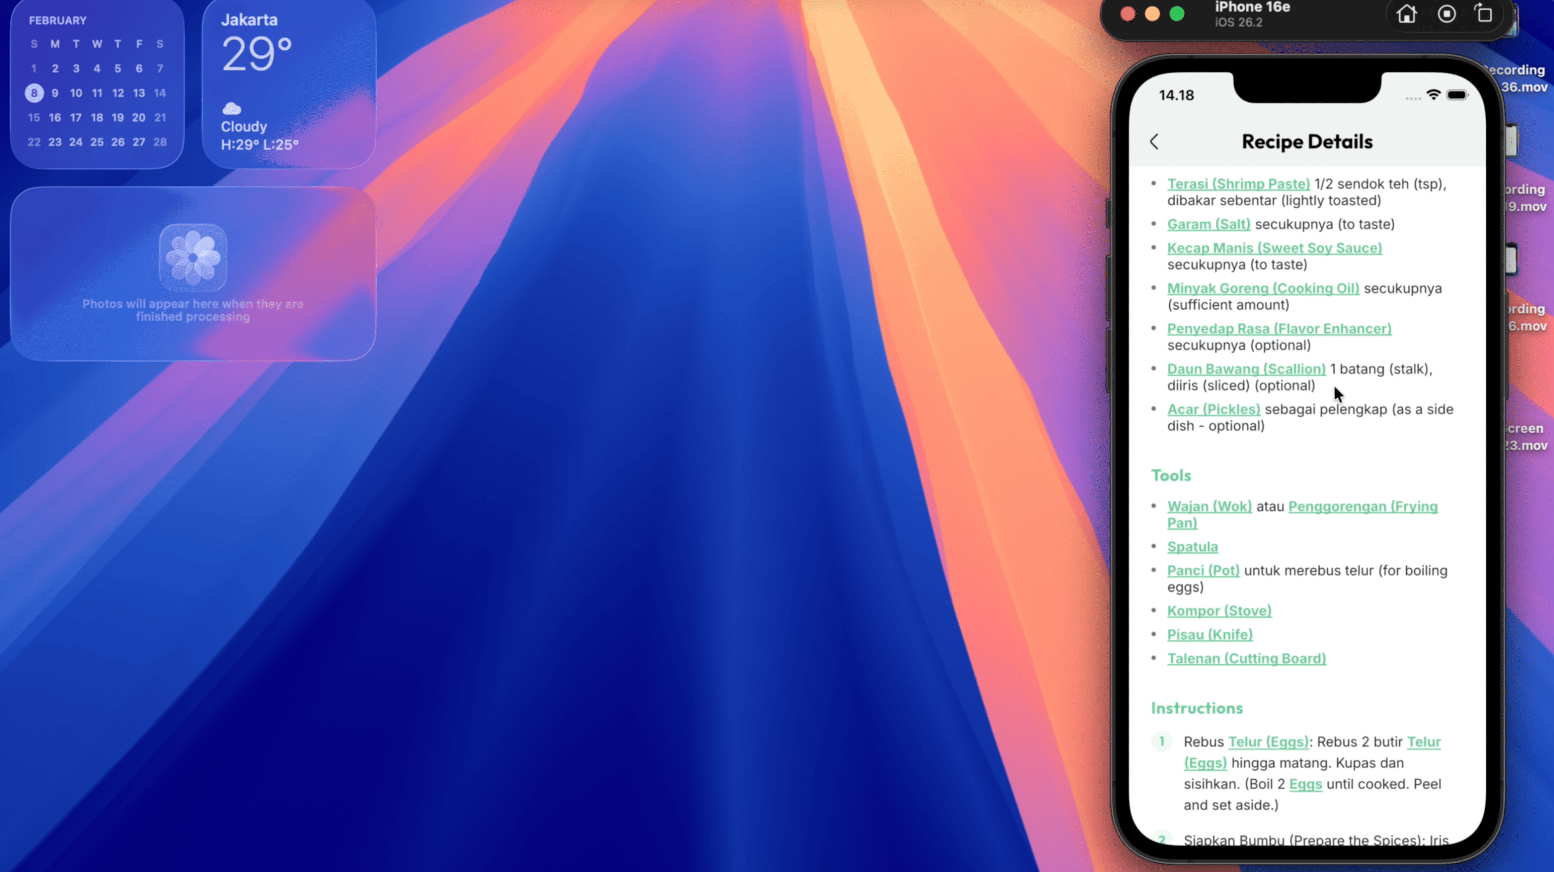The width and height of the screenshot is (1554, 872).
Task: Tap the back chevron in Recipe Details
Action: (1154, 142)
